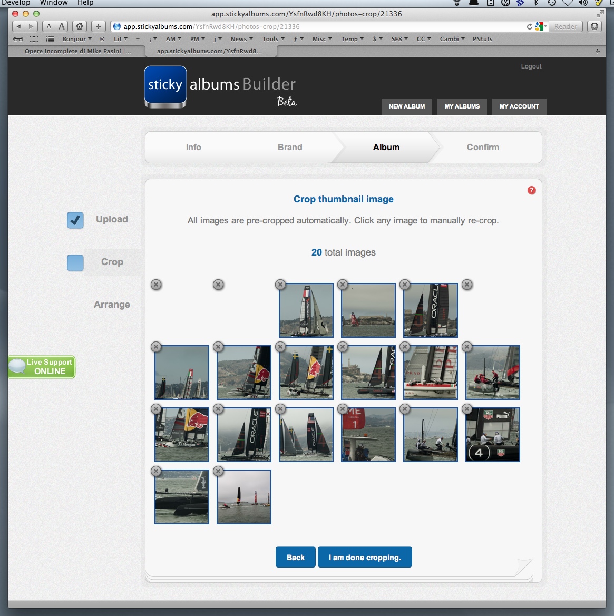
Task: Expand the News bookmarks dropdown
Action: tap(241, 39)
